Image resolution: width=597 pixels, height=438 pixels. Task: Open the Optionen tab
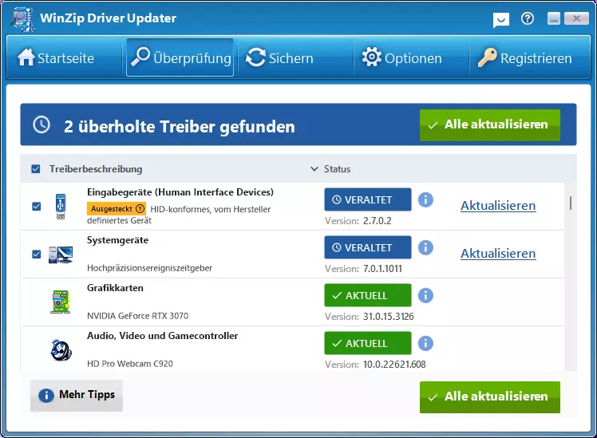click(412, 58)
